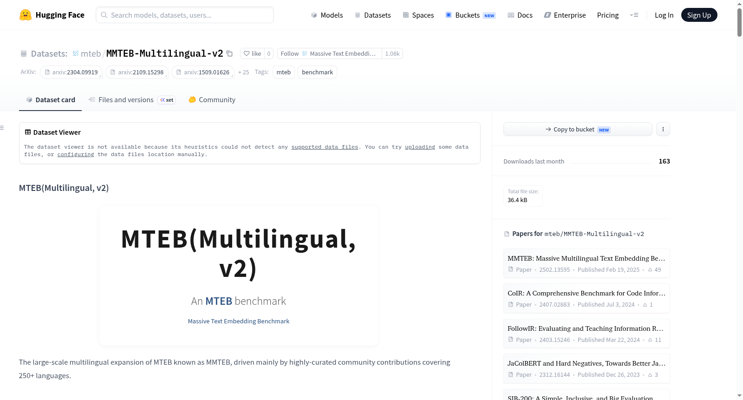Image resolution: width=743 pixels, height=400 pixels.
Task: Select the Dataset card tab
Action: (50, 99)
